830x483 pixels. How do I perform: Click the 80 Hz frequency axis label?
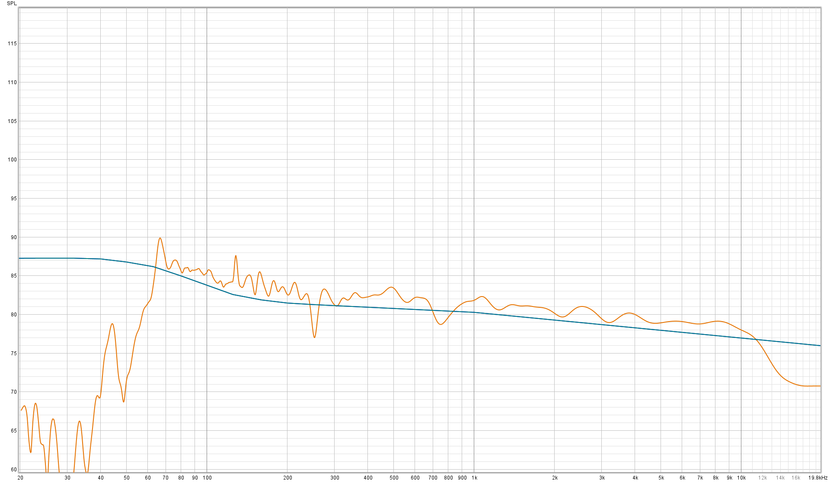click(x=181, y=478)
